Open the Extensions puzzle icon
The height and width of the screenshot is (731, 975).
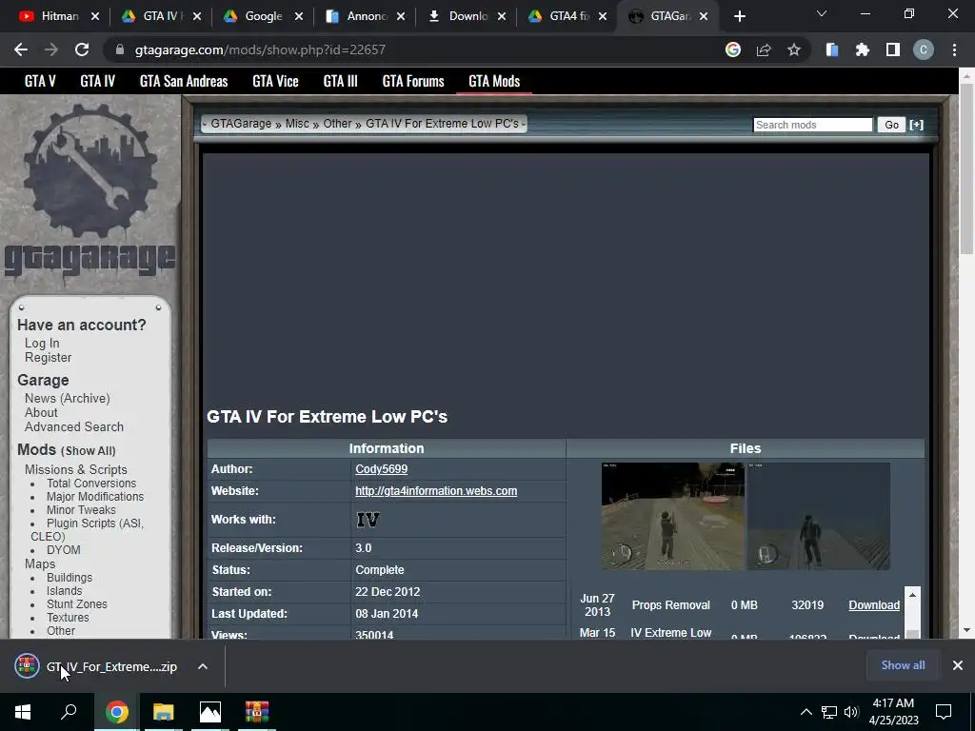click(863, 49)
